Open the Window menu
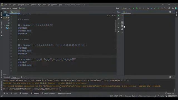 click(54, 5)
